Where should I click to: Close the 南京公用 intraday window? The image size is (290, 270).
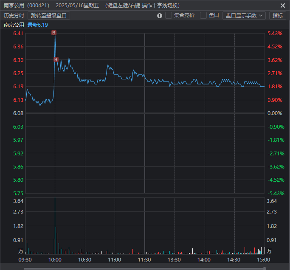[x=283, y=6]
